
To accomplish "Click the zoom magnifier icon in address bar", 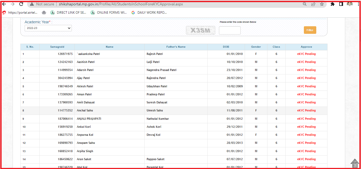I will [x=305, y=4].
